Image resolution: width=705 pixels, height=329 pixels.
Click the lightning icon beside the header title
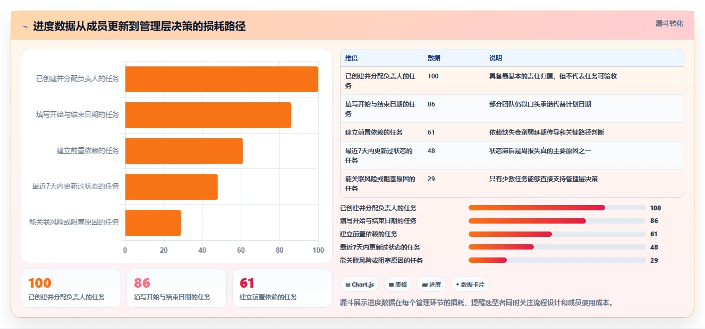point(26,26)
